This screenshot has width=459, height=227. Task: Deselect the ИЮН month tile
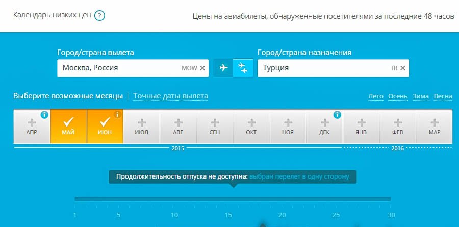tap(105, 127)
